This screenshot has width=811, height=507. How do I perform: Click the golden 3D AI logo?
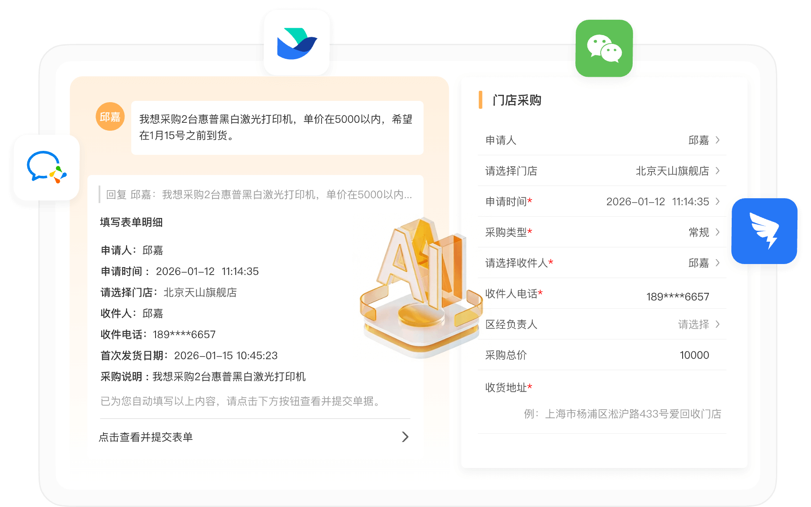click(421, 285)
